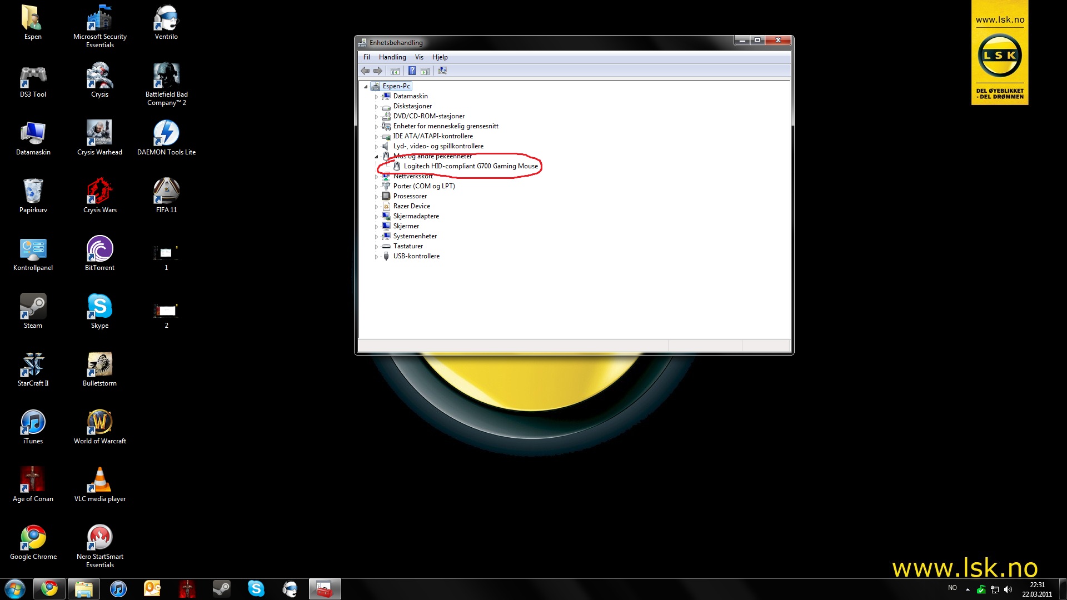The image size is (1067, 600).
Task: Toggle the action pane toolbar icon
Action: pyautogui.click(x=425, y=71)
